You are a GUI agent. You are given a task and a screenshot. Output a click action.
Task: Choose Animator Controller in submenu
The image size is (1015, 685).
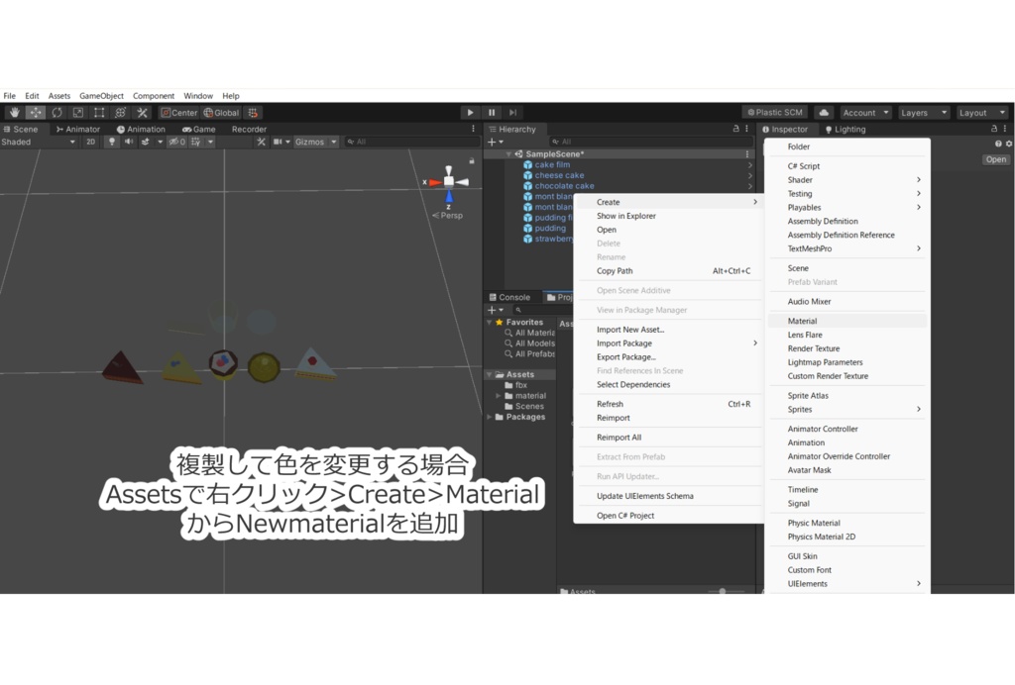[847, 429]
